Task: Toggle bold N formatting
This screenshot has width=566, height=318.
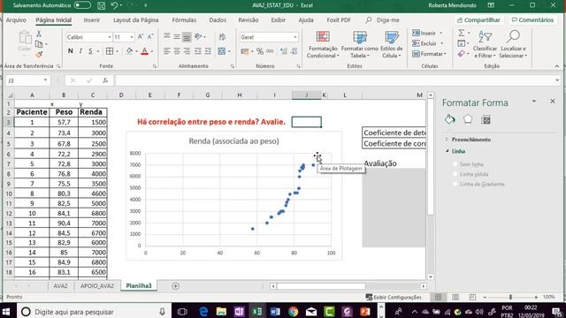Action: coord(71,51)
